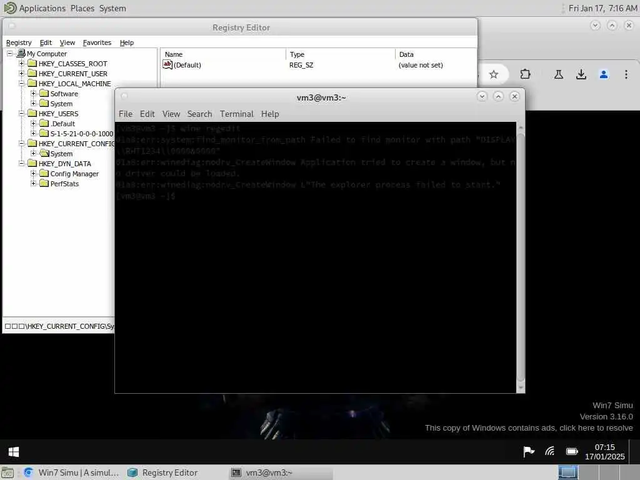Screen dimensions: 640x480
Task: Select the (value not set) data cell
Action: [421, 65]
